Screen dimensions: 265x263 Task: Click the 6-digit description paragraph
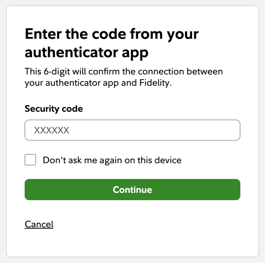pyautogui.click(x=124, y=77)
